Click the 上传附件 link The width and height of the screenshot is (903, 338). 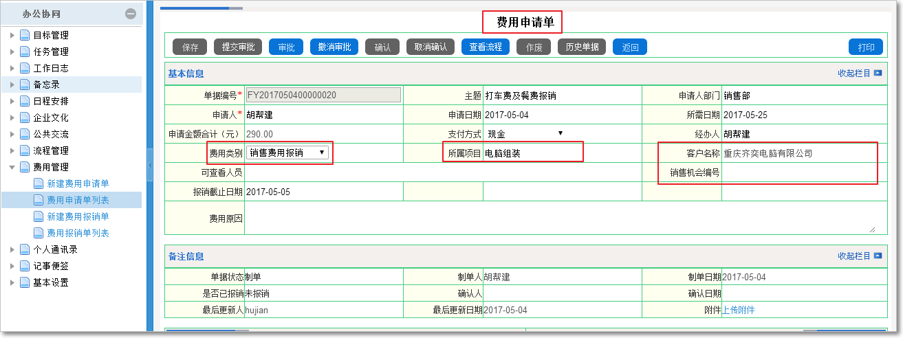tap(738, 310)
